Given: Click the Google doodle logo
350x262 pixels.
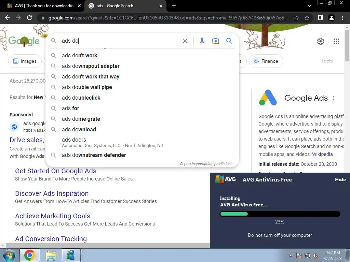Looking at the screenshot, I should pyautogui.click(x=24, y=41).
